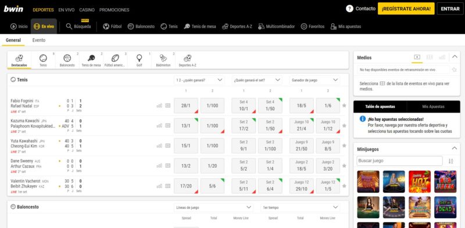Open CASINO top menu
The image size is (465, 228).
point(87,10)
